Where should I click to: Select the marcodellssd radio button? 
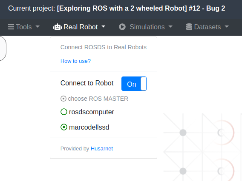[x=64, y=127]
